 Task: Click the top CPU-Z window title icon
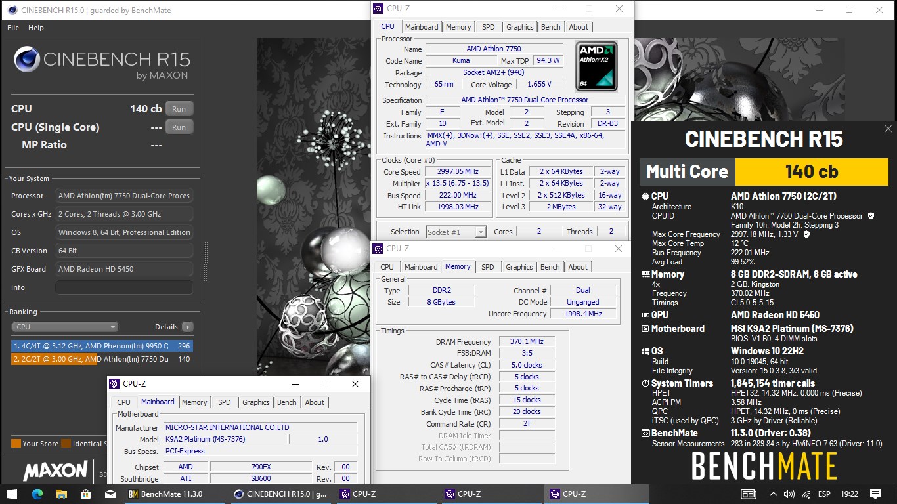click(x=378, y=9)
